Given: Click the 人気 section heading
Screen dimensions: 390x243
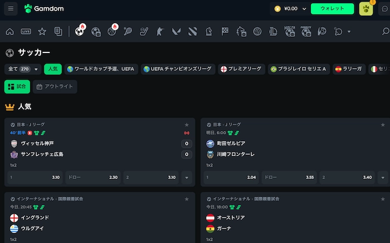Looking at the screenshot, I should 25,106.
